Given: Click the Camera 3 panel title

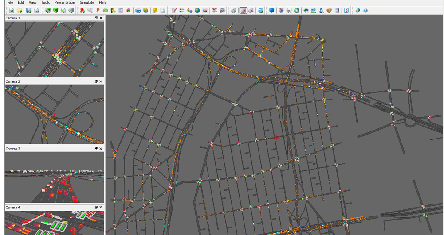Looking at the screenshot, I should pyautogui.click(x=13, y=149).
